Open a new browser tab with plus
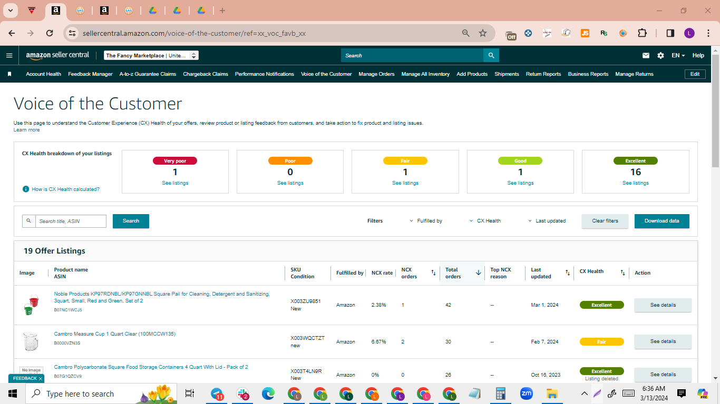Image resolution: width=720 pixels, height=404 pixels. pos(222,11)
